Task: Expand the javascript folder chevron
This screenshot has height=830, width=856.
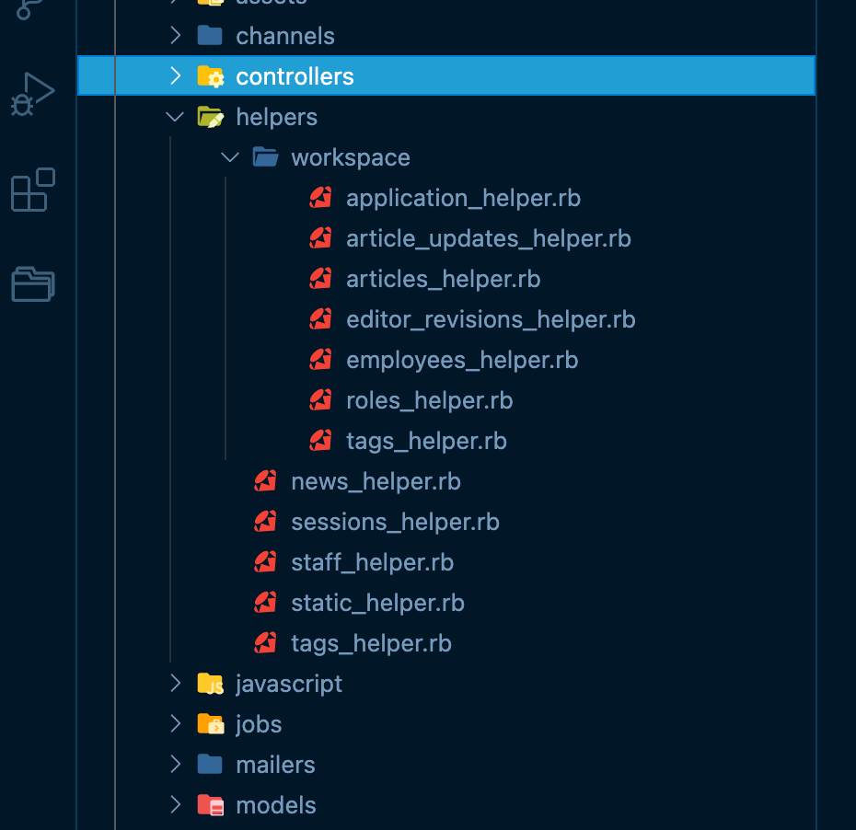Action: pos(175,683)
